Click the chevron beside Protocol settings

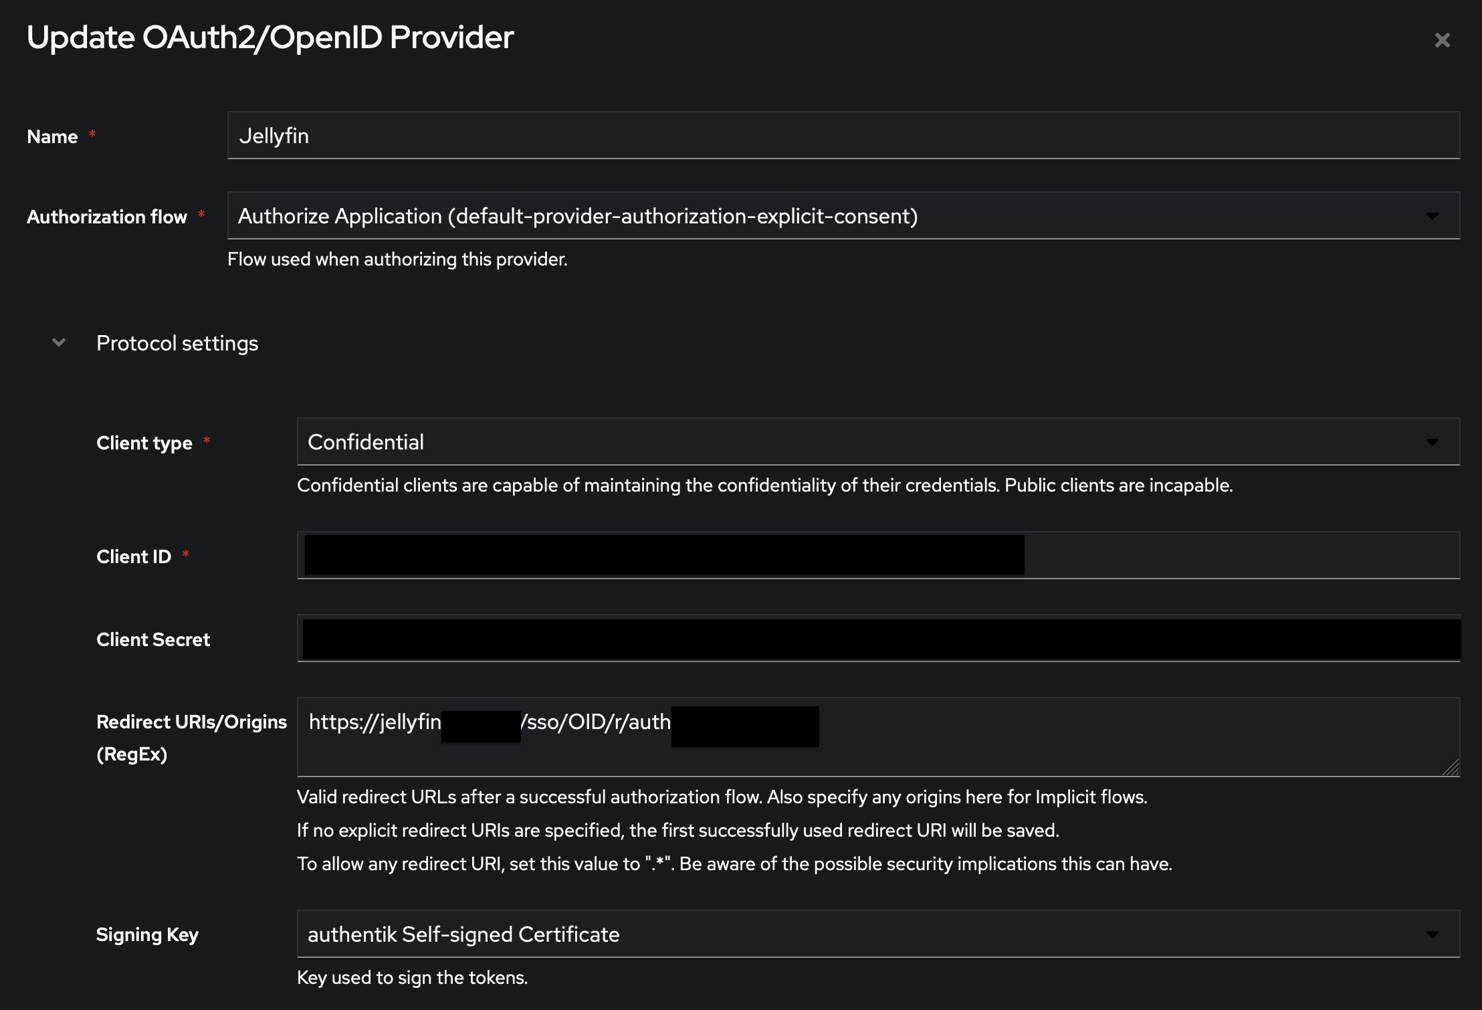coord(59,342)
